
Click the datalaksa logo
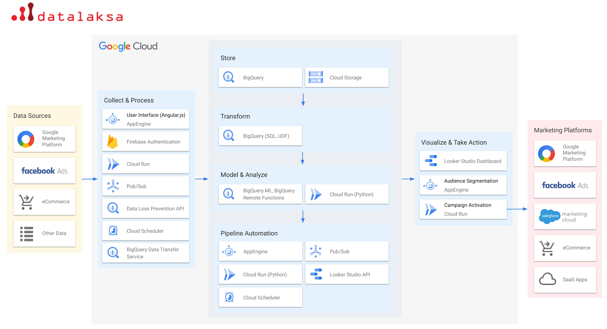point(67,12)
